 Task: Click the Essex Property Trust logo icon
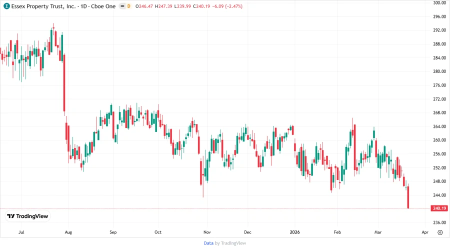pyautogui.click(x=6, y=6)
